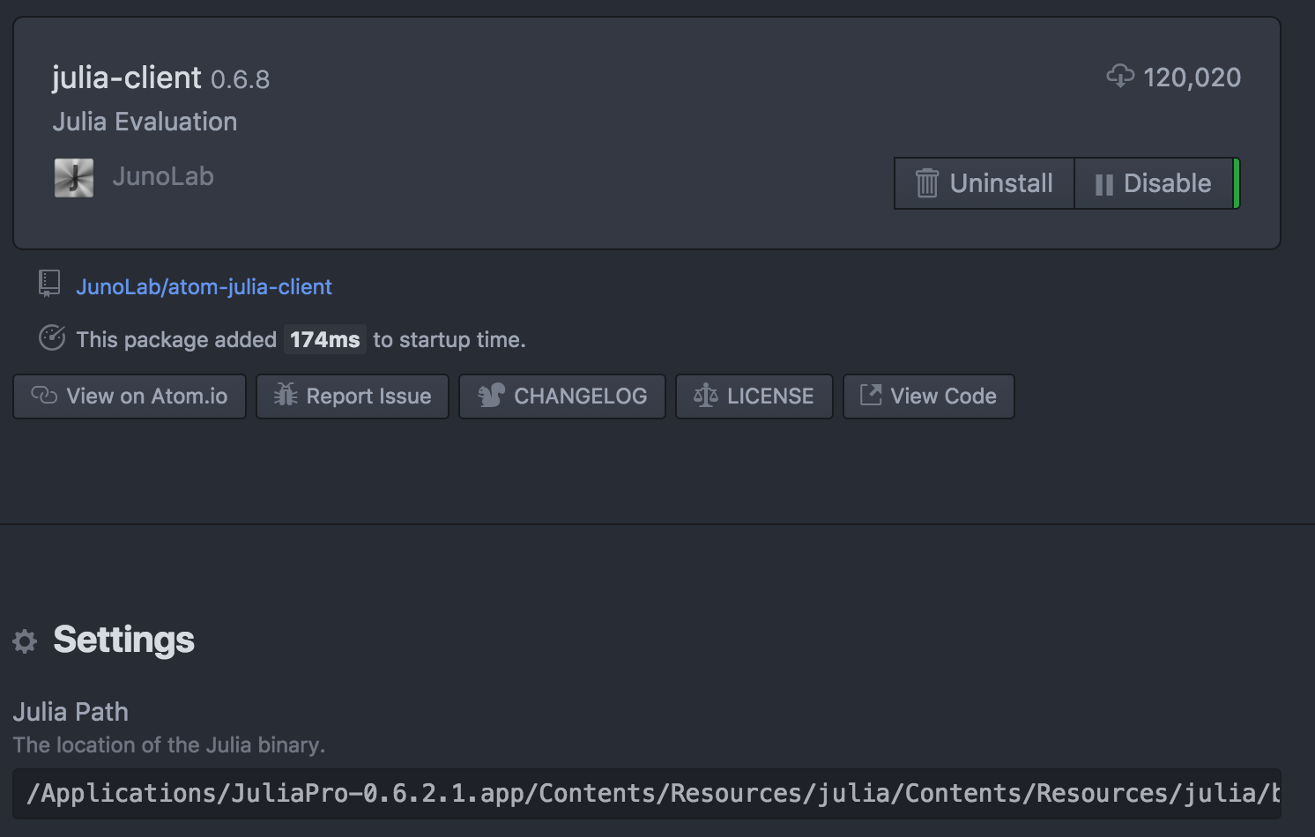Viewport: 1315px width, 837px height.
Task: Open the JunoLab/atom-julia-client repository link
Action: click(x=204, y=287)
